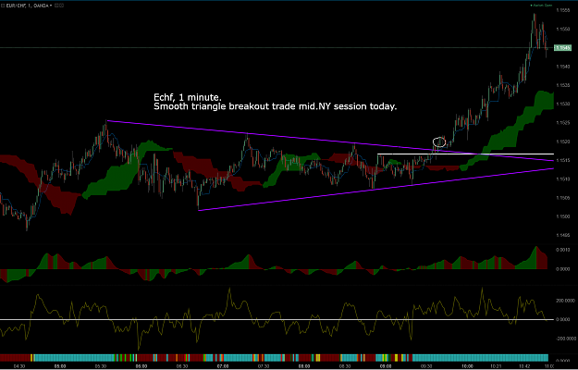Select the lower purple ascending trendline

376,190
